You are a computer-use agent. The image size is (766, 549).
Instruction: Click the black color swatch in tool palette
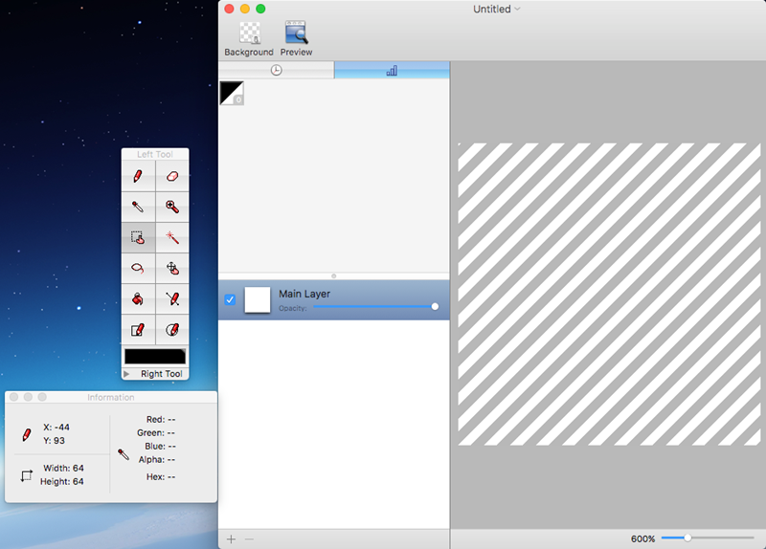pos(154,356)
